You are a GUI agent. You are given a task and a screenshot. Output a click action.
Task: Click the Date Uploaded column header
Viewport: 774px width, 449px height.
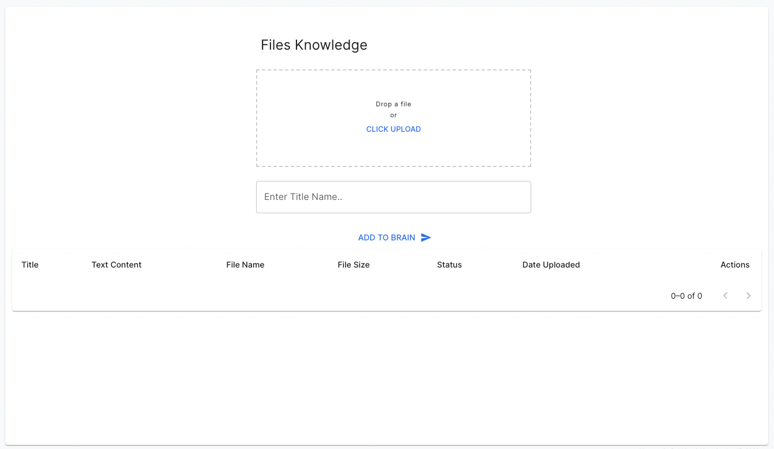[x=551, y=265]
